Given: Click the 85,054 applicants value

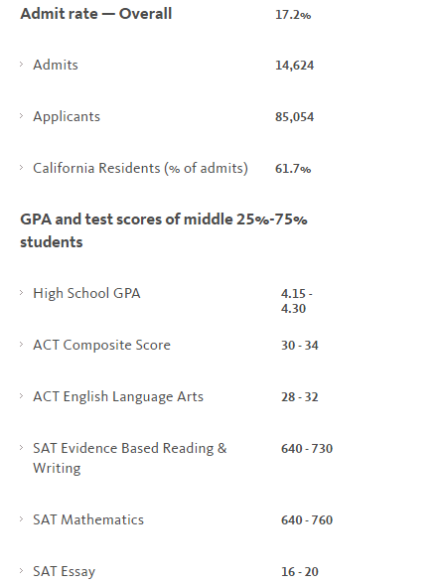Looking at the screenshot, I should click(x=294, y=117).
